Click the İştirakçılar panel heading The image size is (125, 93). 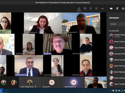click(114, 18)
